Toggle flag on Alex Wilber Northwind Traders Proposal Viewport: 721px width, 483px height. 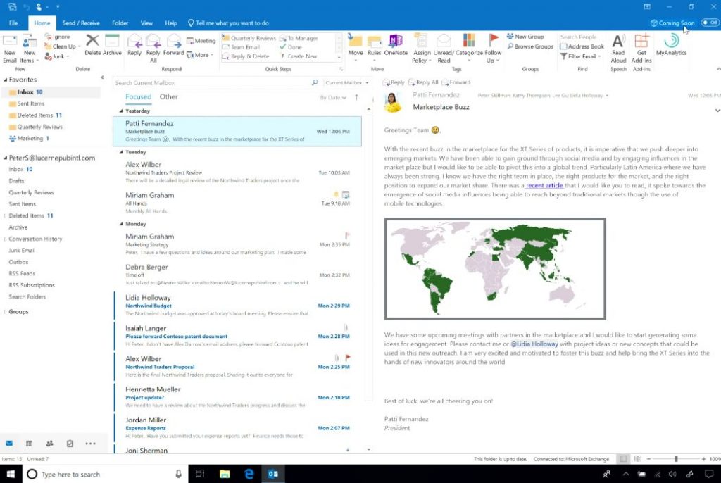pyautogui.click(x=348, y=358)
